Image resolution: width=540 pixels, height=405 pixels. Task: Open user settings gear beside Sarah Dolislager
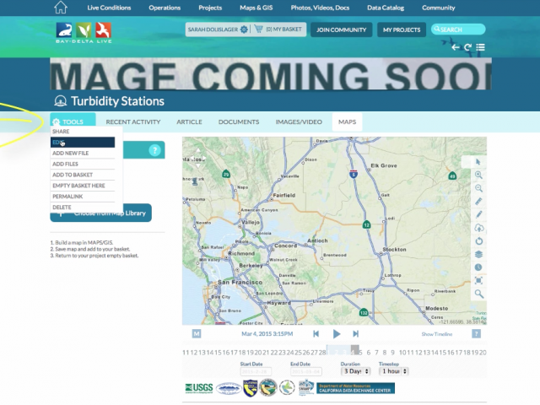[x=244, y=30]
